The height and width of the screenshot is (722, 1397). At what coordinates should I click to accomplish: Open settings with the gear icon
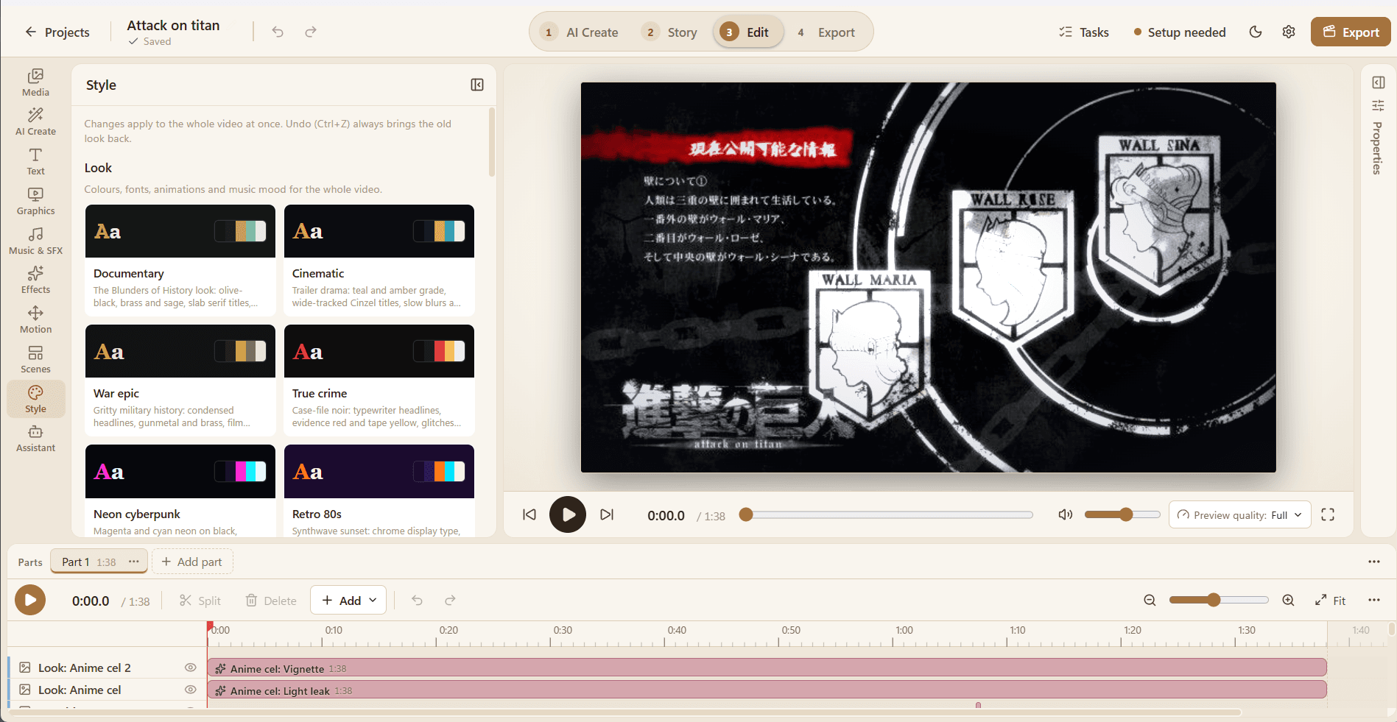click(x=1289, y=32)
